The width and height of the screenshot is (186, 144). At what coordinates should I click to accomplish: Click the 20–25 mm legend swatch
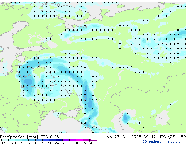53,140
